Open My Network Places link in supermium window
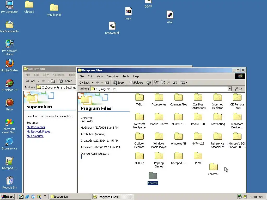 pyautogui.click(x=38, y=132)
